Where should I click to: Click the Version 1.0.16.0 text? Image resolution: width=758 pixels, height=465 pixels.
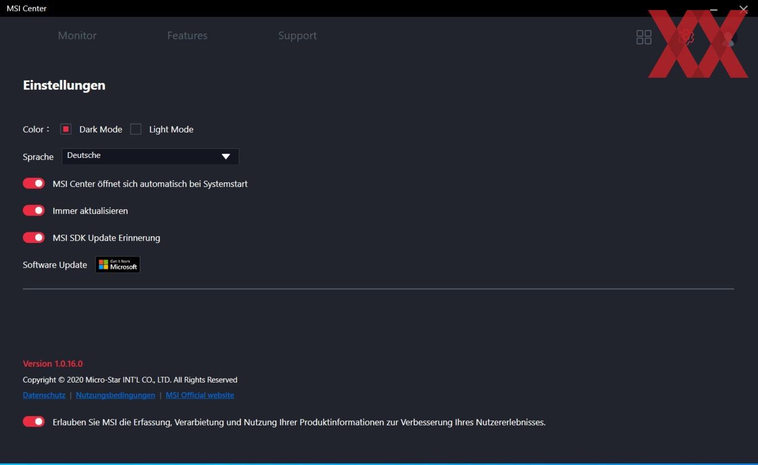coord(52,364)
